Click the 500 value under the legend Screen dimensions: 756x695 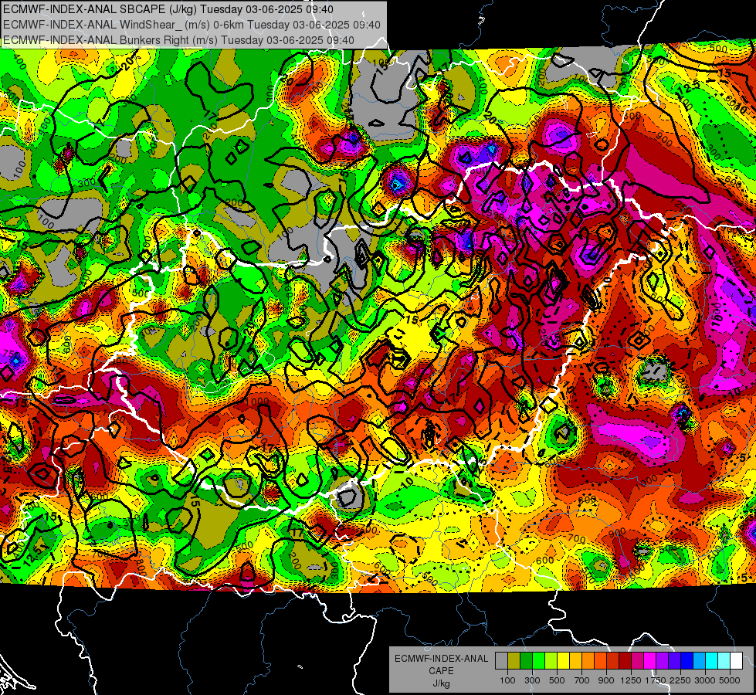click(557, 680)
